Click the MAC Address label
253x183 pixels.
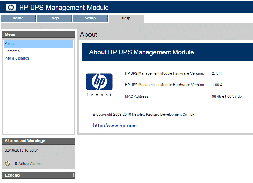[137, 96]
